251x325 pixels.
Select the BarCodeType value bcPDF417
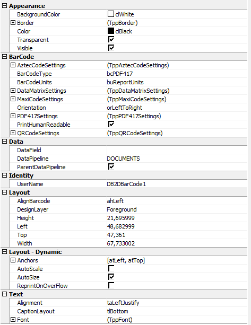tap(120, 74)
